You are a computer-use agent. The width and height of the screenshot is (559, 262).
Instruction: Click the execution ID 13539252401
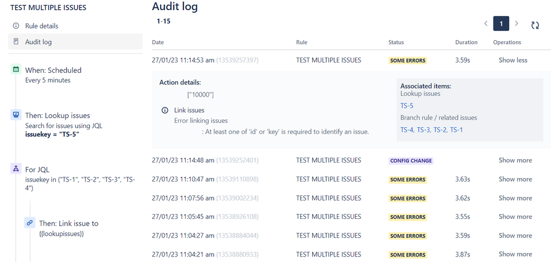(237, 160)
